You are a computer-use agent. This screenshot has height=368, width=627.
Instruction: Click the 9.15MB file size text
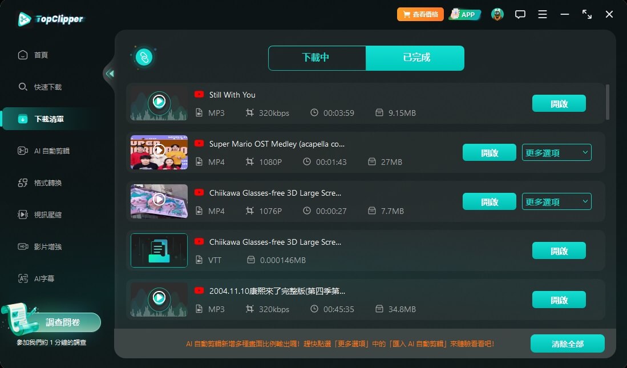(x=402, y=113)
